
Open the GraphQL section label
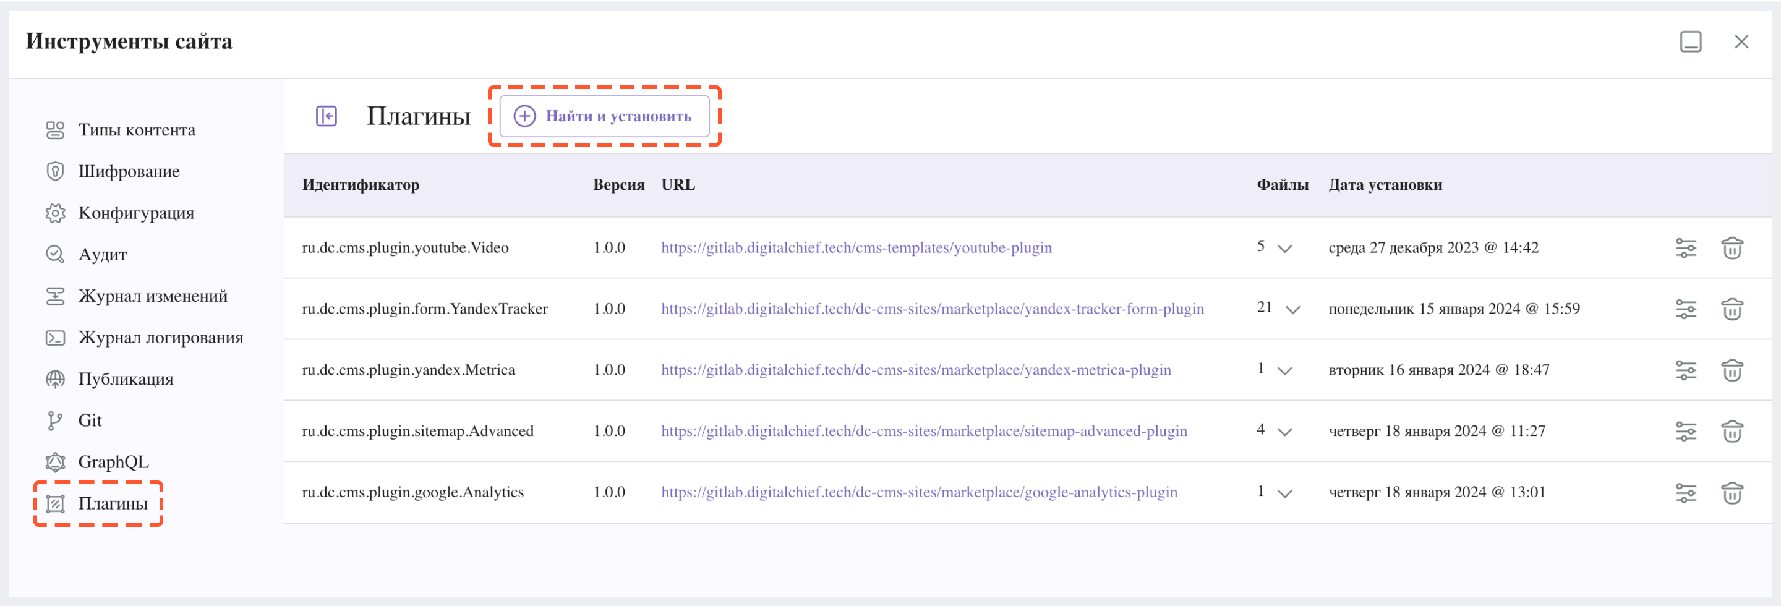[113, 461]
